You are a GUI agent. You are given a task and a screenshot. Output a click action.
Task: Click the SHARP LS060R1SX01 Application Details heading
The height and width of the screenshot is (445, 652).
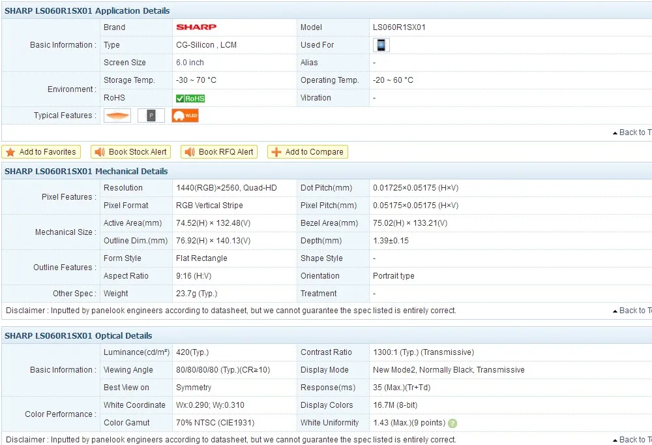point(87,11)
